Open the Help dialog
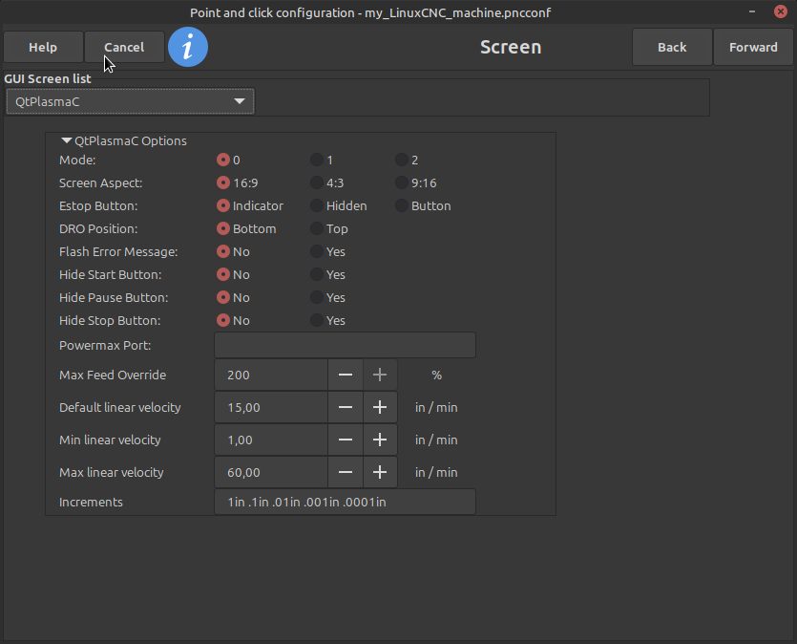 [43, 48]
